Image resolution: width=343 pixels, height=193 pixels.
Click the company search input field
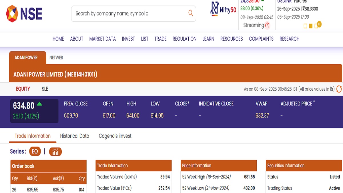tap(129, 13)
